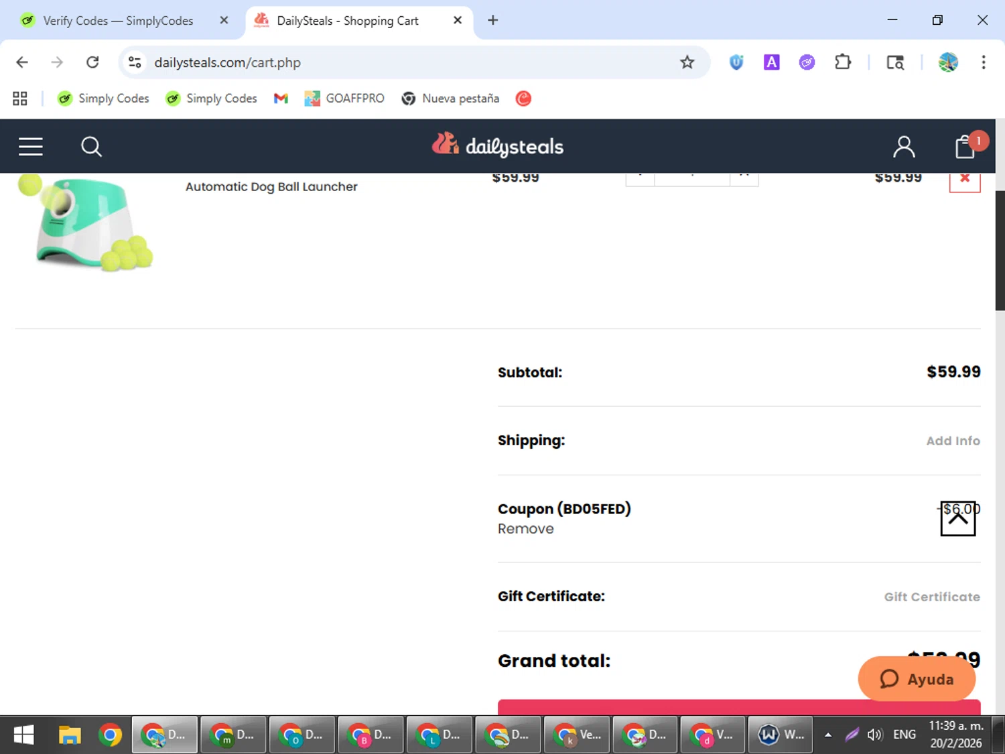This screenshot has width=1005, height=754.
Task: Close the Verify Codes tab
Action: (x=224, y=21)
